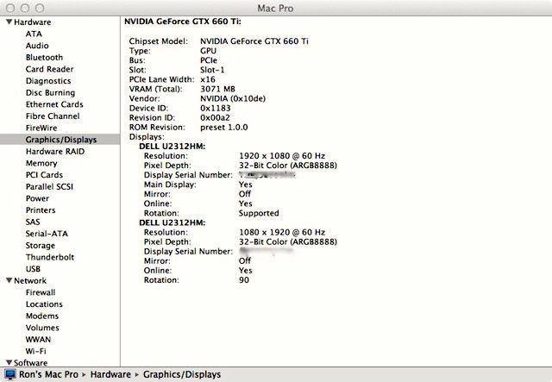Viewport: 552px width, 382px height.
Task: Select Parallel SCSI entry
Action: tap(49, 186)
